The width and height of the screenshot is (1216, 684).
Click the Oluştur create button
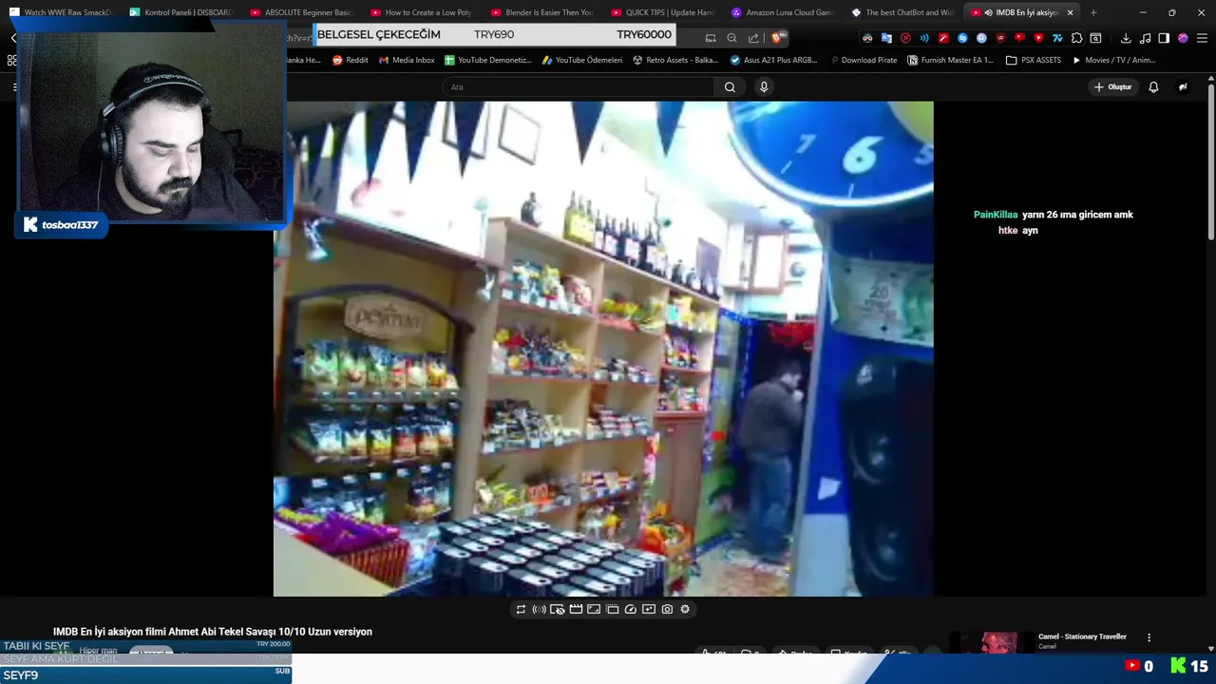coord(1113,86)
